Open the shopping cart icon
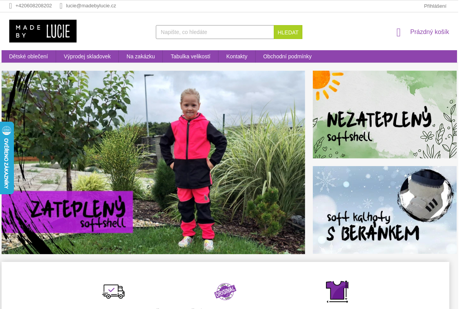This screenshot has height=309, width=464. pos(399,32)
